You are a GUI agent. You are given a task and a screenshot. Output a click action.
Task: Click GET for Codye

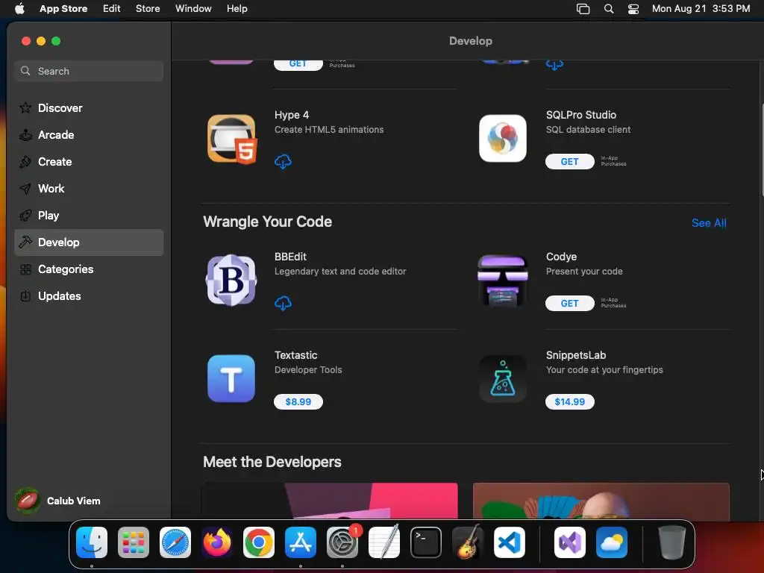pyautogui.click(x=569, y=304)
